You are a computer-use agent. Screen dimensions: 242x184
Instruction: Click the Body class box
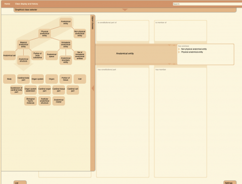9,79
